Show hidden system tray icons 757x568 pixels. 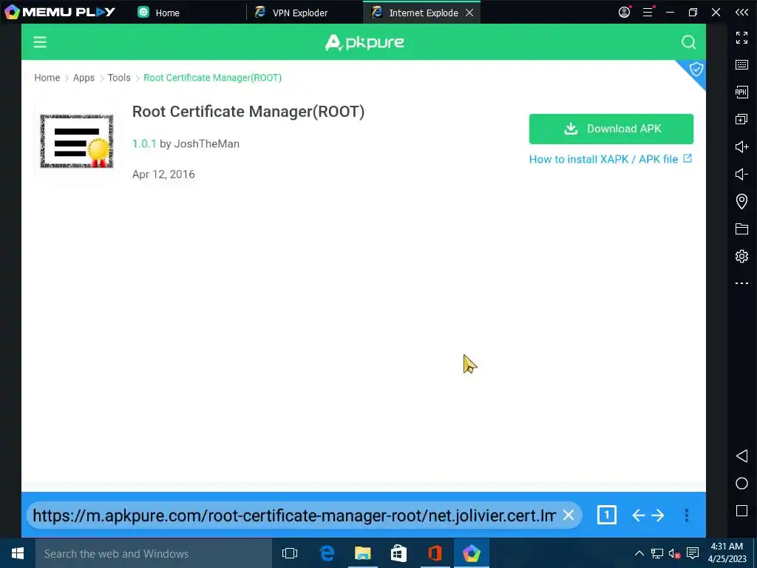point(639,553)
